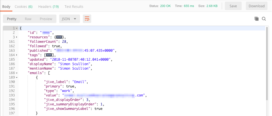272x116 pixels.
Task: Switch to the Test Results tab
Action: [74, 6]
